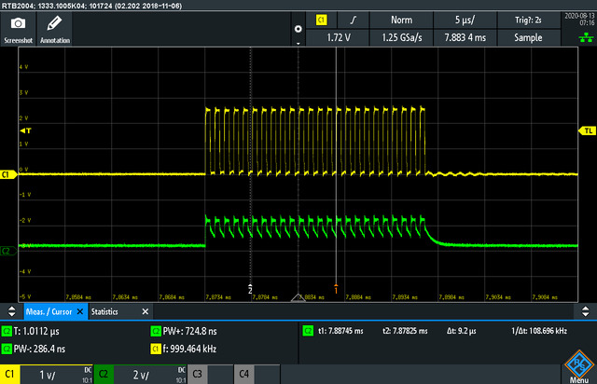Click the 1/Δt: 108.696 kHz reading
This screenshot has width=597, height=384.
pyautogui.click(x=539, y=331)
